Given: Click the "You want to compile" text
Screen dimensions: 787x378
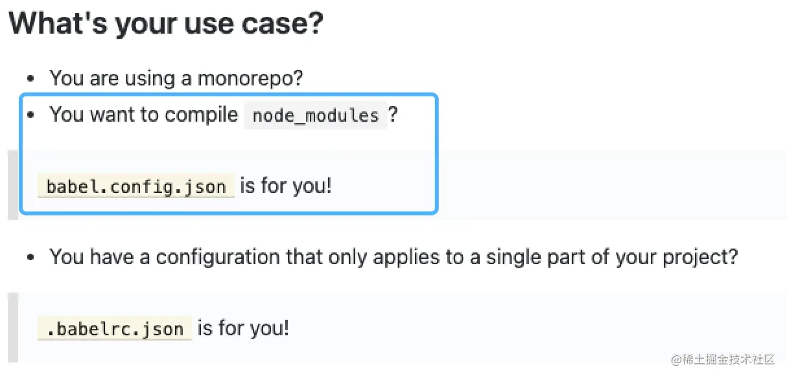Looking at the screenshot, I should click(143, 115).
